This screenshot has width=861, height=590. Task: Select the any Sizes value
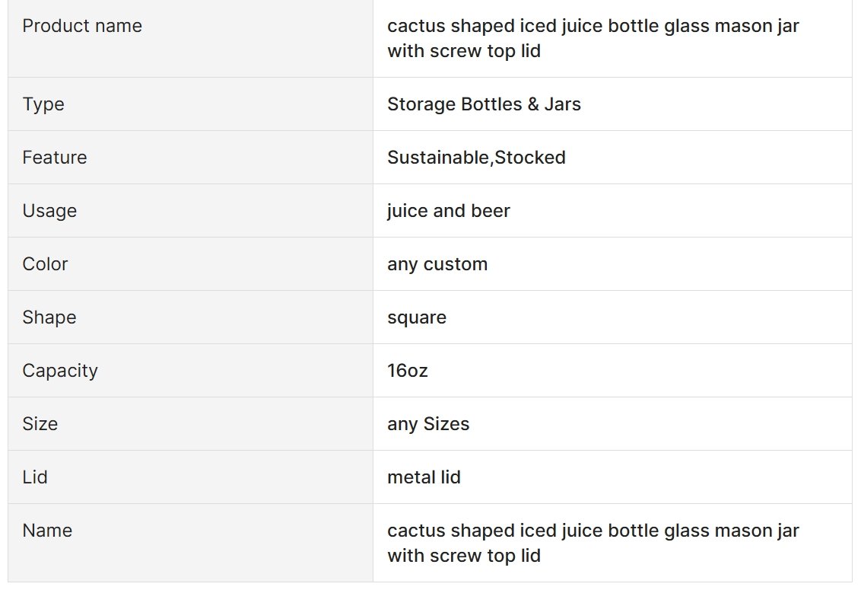click(428, 424)
